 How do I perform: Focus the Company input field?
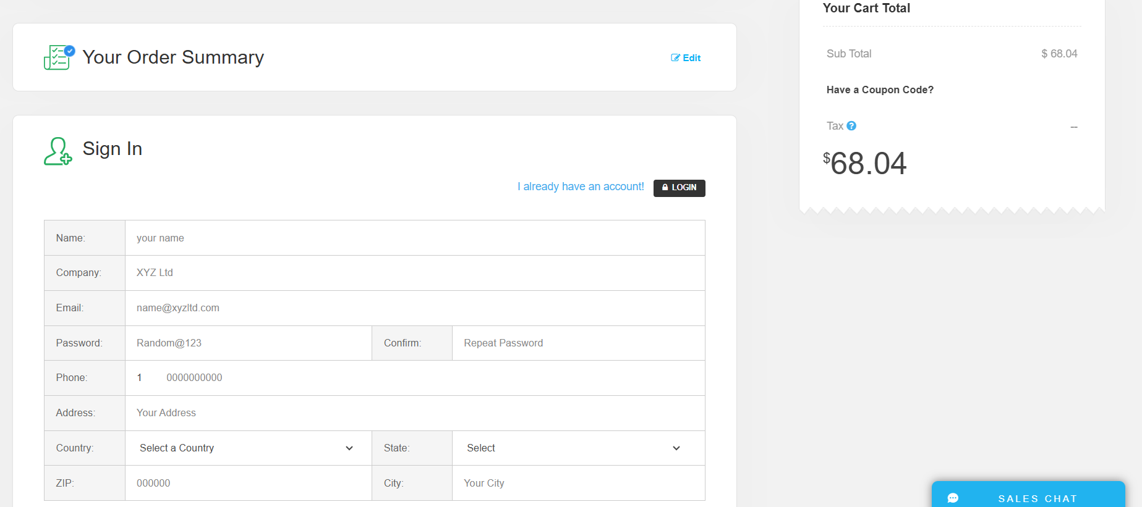tap(415, 273)
